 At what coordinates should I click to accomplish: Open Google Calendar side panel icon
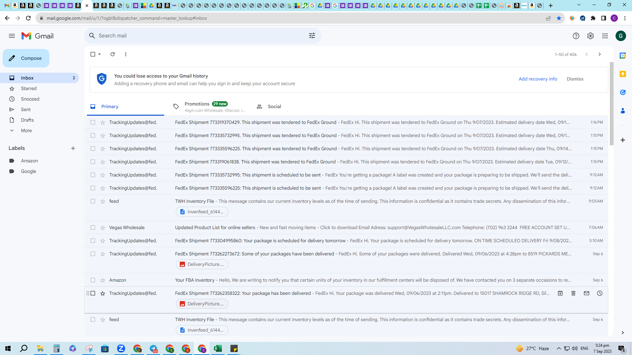click(x=623, y=56)
